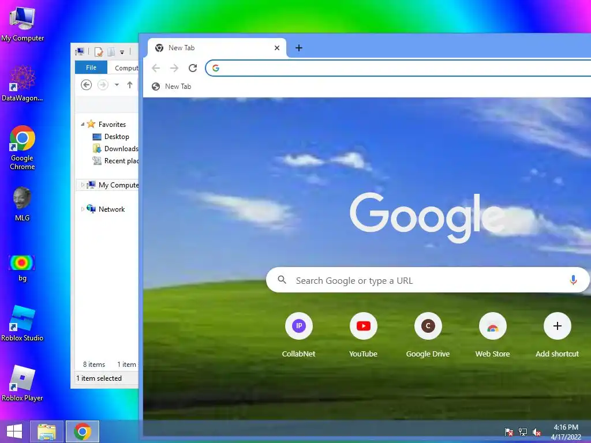Launch Roblox Player desktop shortcut
The width and height of the screenshot is (591, 443).
tap(23, 383)
